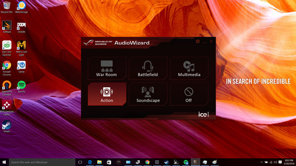Activate the Soundscape audio preset
The width and height of the screenshot is (296, 166).
(148, 94)
